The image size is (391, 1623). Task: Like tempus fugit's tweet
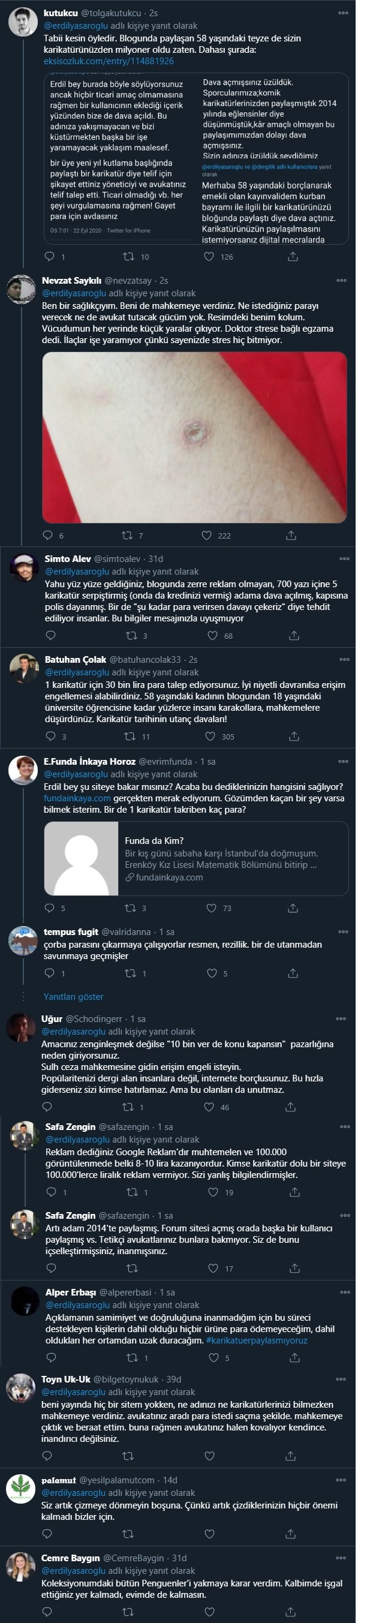[x=212, y=973]
